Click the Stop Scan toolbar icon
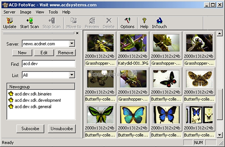The height and width of the screenshot is (147, 225). [51, 23]
